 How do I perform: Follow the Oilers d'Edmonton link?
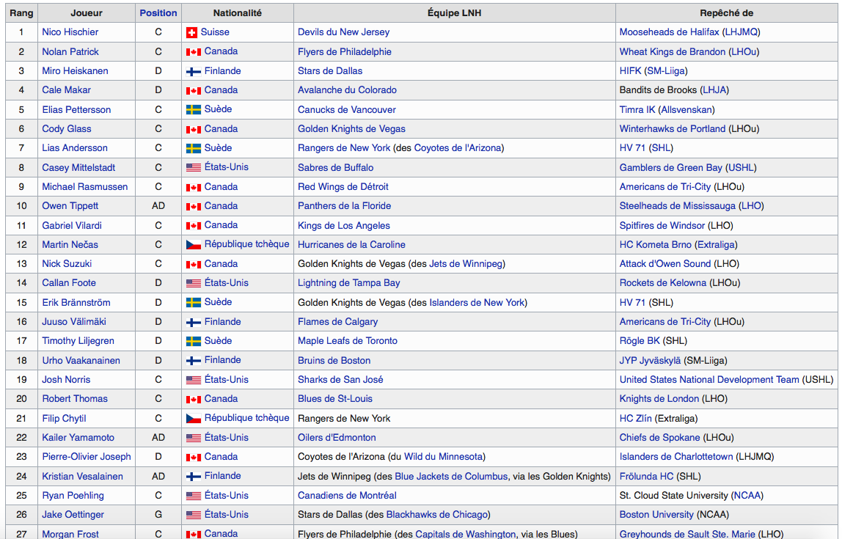coord(337,438)
